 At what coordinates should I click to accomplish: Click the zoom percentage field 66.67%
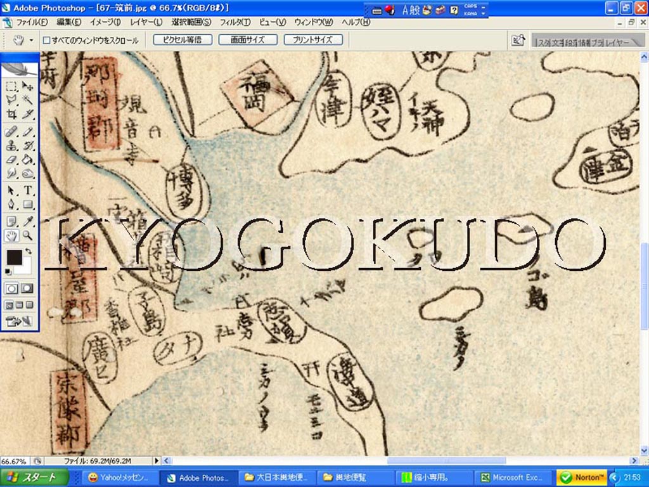click(14, 461)
